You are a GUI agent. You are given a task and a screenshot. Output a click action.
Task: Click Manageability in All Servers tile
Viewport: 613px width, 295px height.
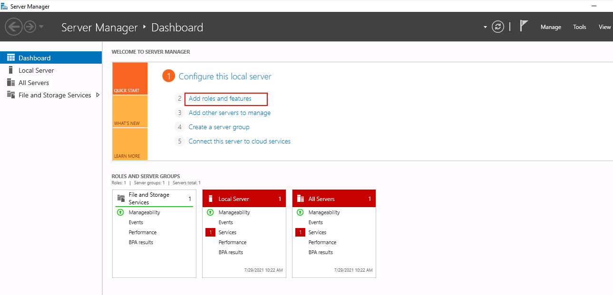324,212
